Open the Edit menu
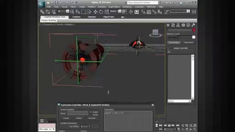Image resolution: width=235 pixels, height=132 pixels. pos(49,7)
